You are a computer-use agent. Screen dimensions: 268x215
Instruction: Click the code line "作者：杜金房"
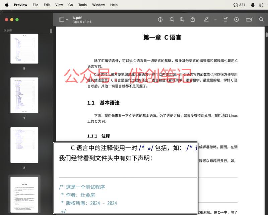click(x=80, y=195)
